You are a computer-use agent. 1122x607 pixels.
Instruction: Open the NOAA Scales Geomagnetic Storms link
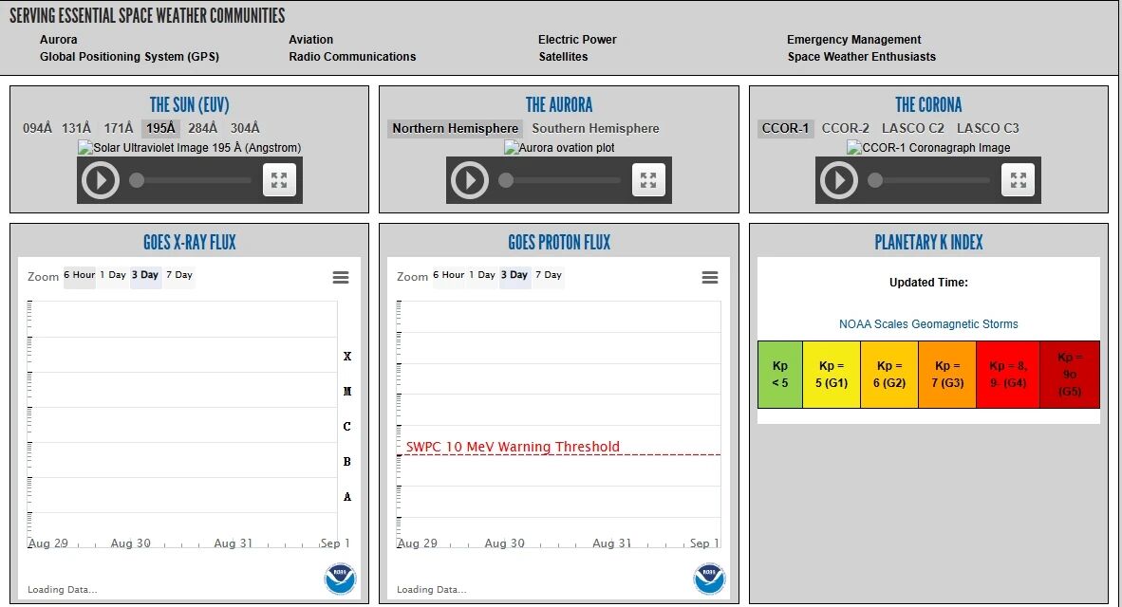[x=928, y=323]
